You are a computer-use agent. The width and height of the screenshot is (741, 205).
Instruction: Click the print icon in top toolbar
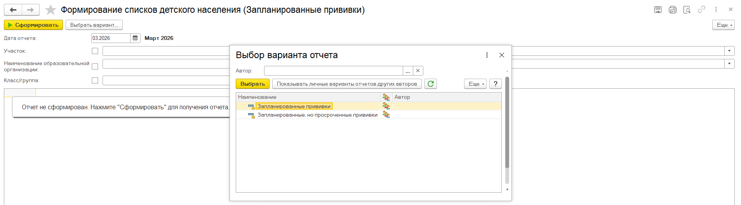click(x=672, y=10)
